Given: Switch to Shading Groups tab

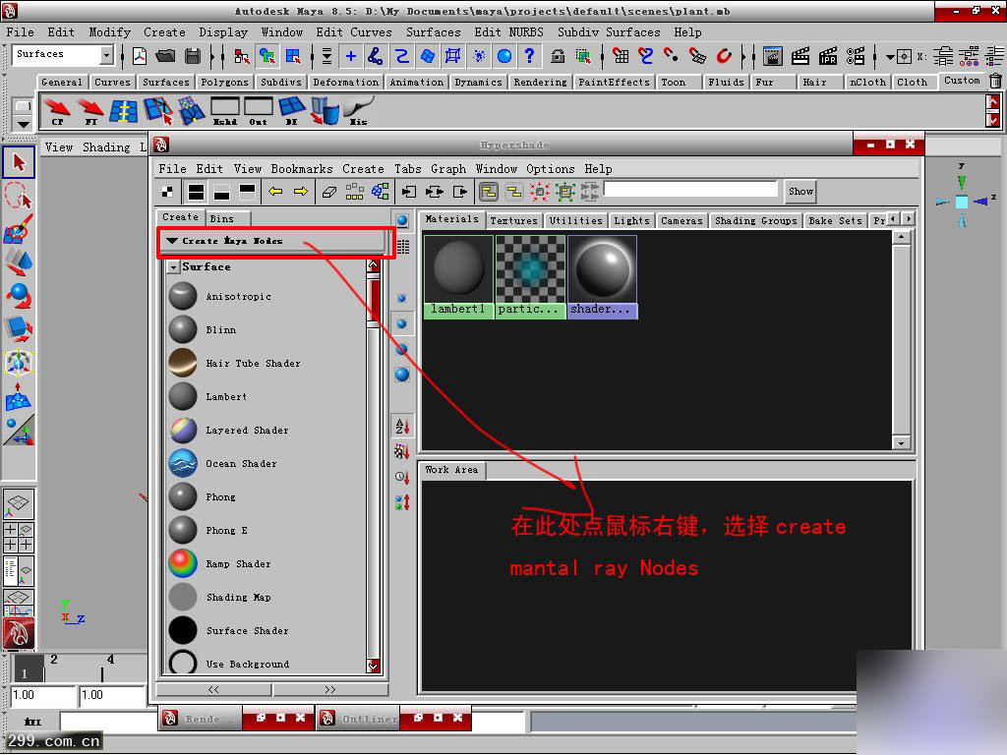Looking at the screenshot, I should point(756,220).
